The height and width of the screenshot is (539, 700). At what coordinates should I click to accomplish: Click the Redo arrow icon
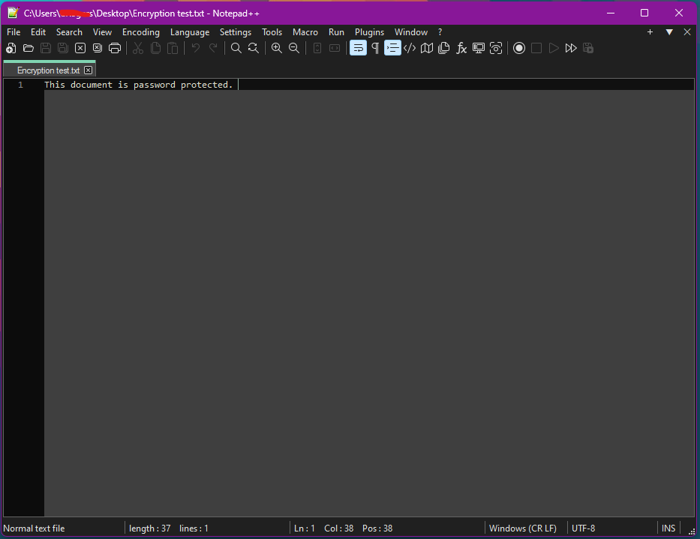tap(213, 48)
